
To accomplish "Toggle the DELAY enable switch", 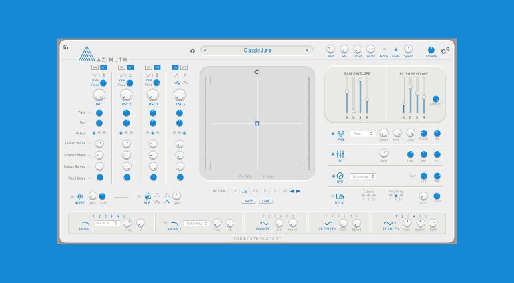I will coord(332,196).
